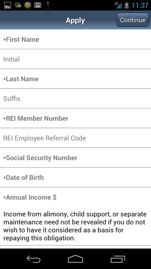Tap the gear-shaped notification icon
This screenshot has height=269, width=151.
point(28,5)
